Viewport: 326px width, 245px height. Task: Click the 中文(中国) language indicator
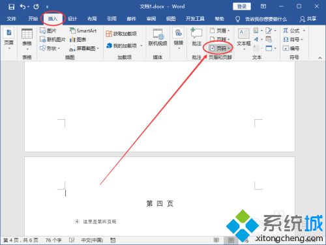coord(92,240)
